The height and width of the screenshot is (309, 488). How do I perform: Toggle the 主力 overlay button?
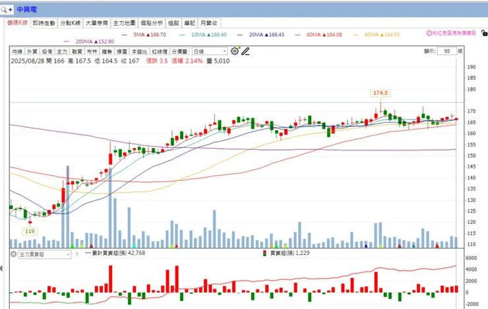[x=62, y=51]
